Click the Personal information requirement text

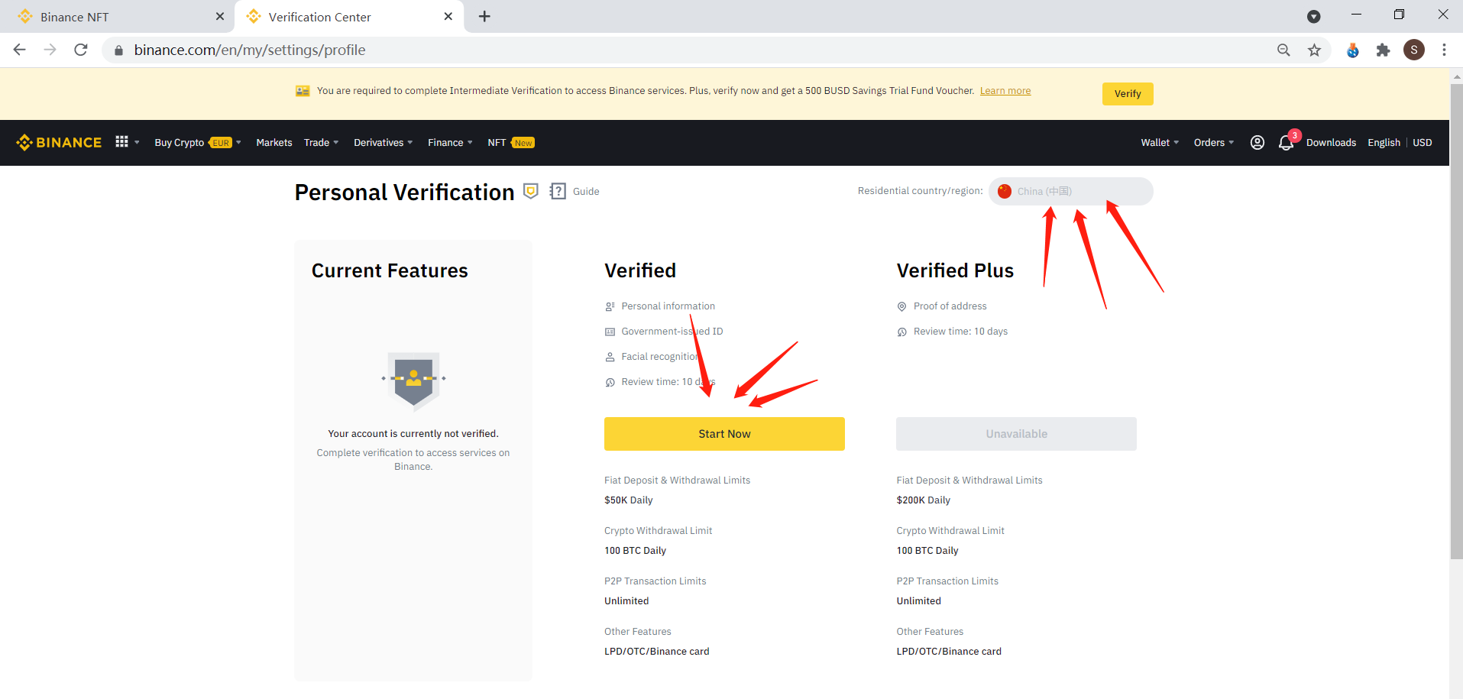click(668, 306)
